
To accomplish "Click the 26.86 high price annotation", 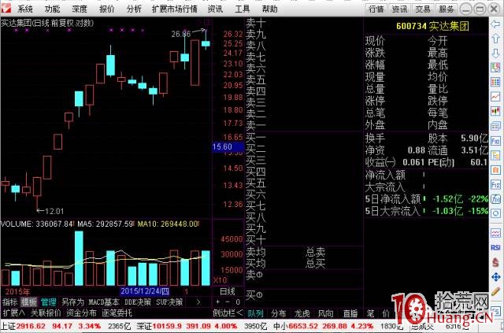I will coord(180,33).
